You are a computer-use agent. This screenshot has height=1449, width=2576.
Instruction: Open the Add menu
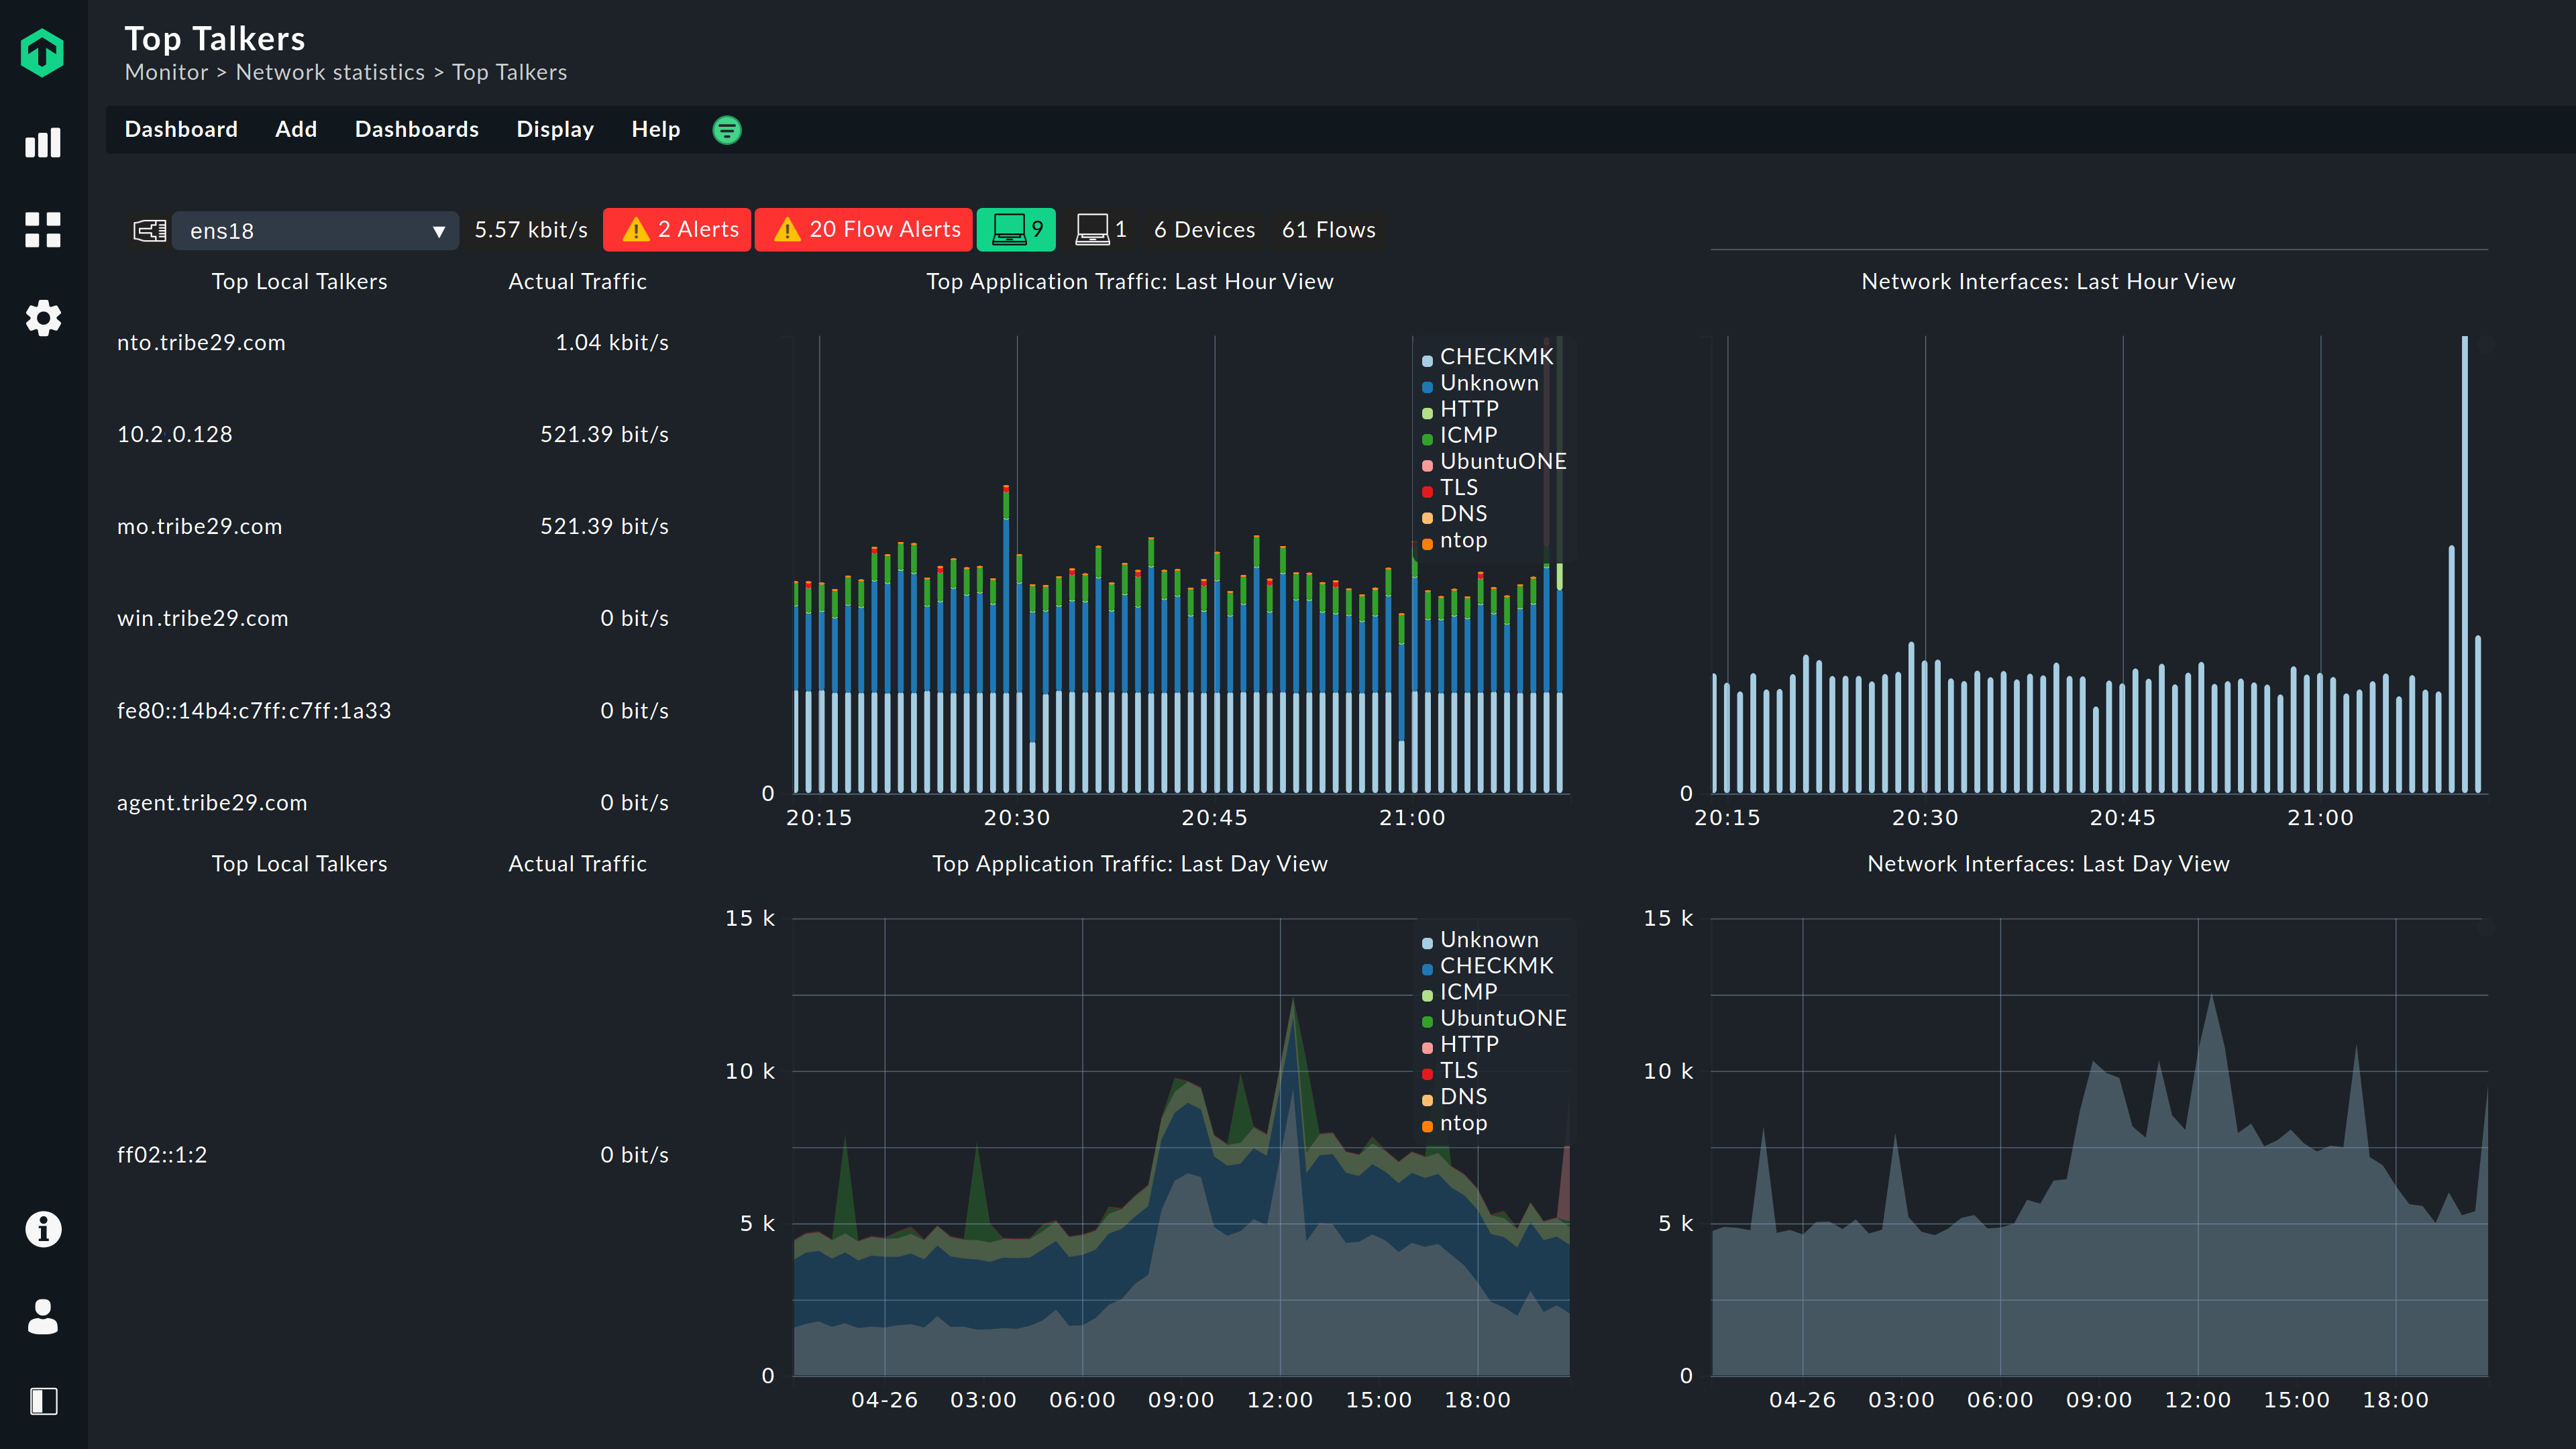click(x=295, y=130)
